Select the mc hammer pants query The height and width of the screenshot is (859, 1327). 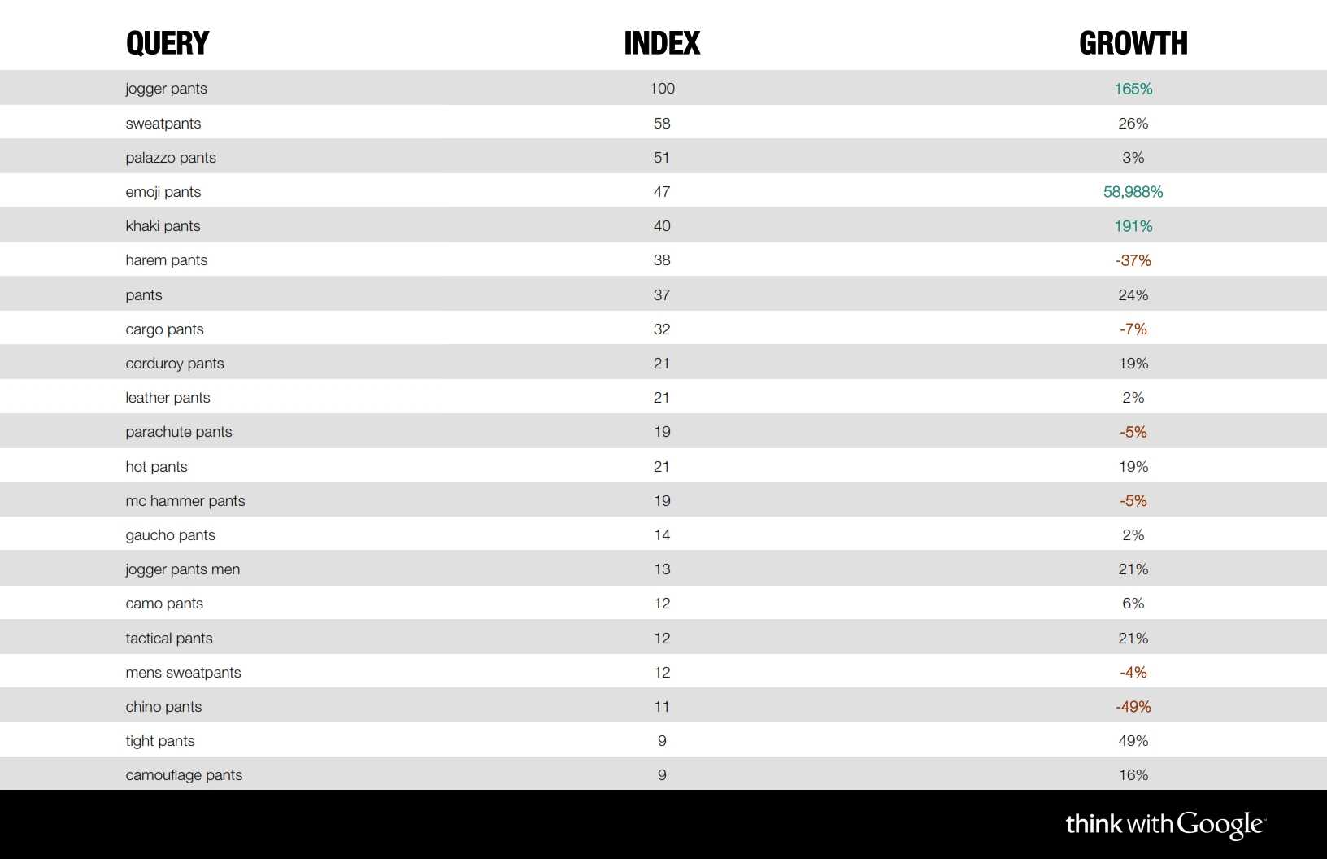(x=185, y=501)
